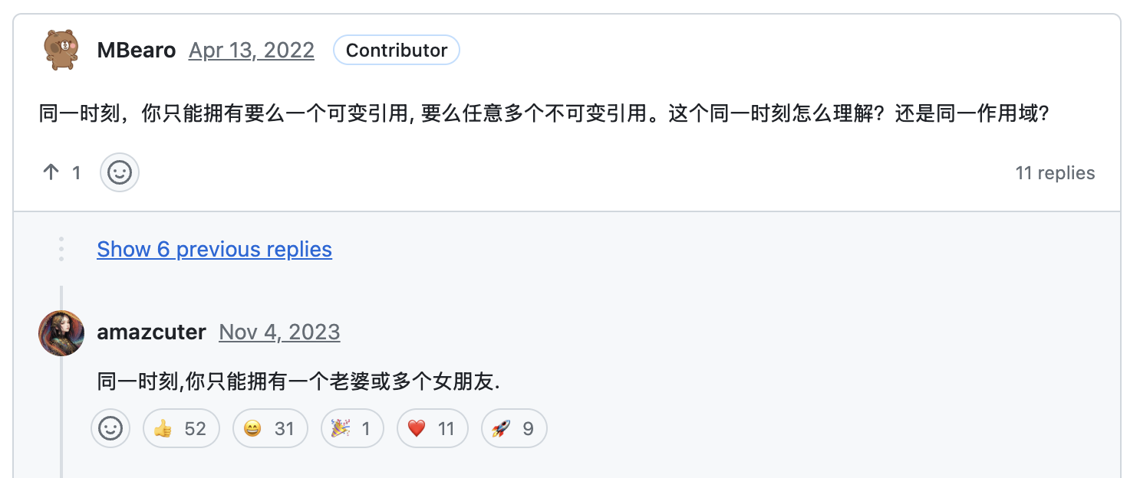Open the Nov 4, 2023 reply permalink
The width and height of the screenshot is (1140, 478).
279,332
